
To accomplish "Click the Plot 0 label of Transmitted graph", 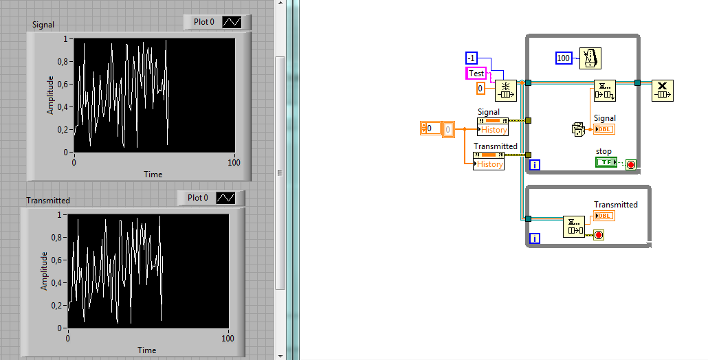I will click(x=198, y=198).
